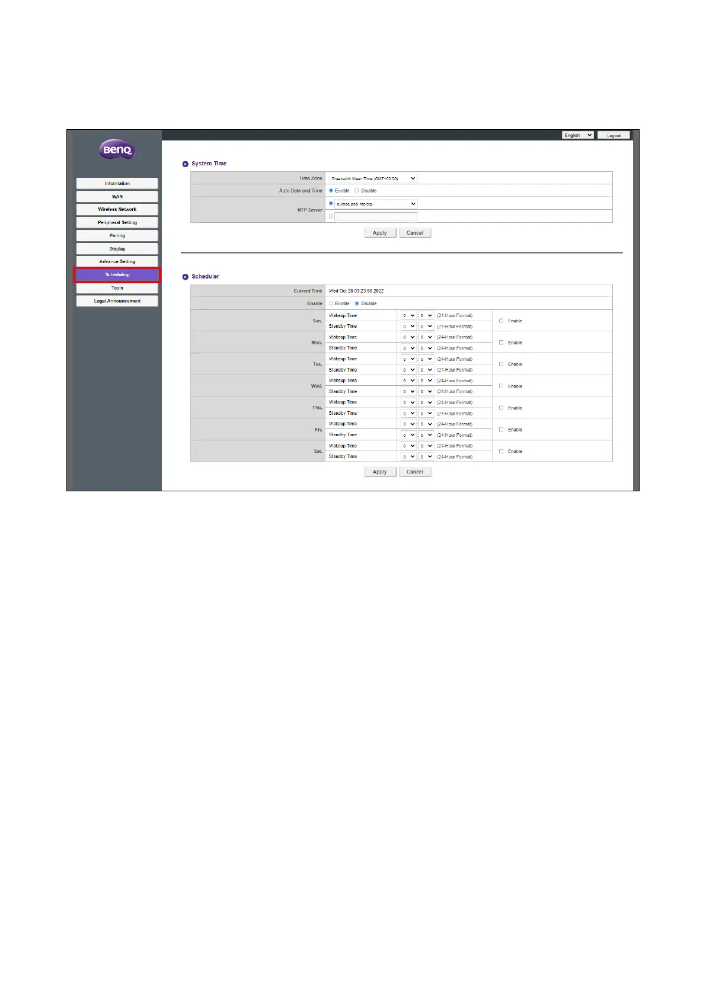This screenshot has height=998, width=706.
Task: Open the Time Zone dropdown
Action: (373, 178)
